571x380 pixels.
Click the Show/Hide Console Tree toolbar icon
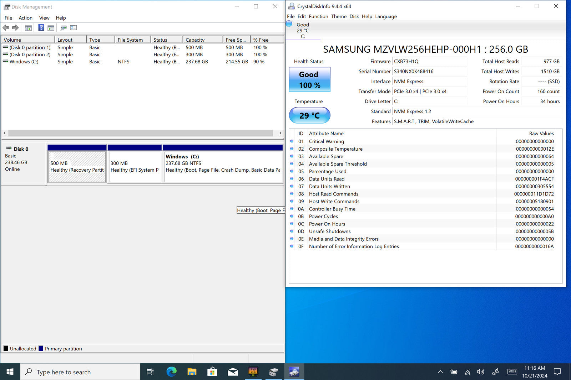coord(28,28)
